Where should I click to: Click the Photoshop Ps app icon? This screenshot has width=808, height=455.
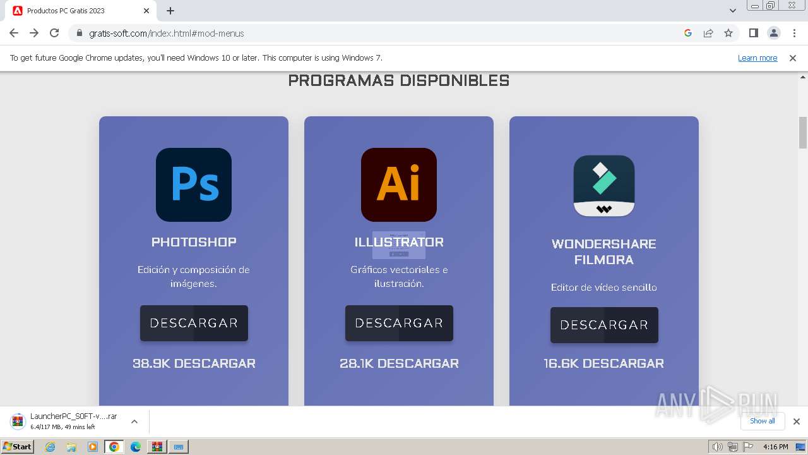[194, 185]
